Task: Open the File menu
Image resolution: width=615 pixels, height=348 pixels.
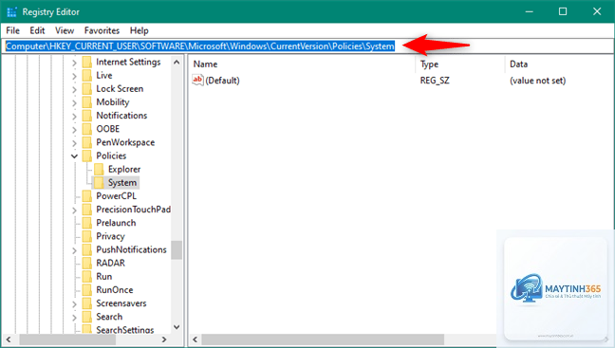Action: (12, 30)
